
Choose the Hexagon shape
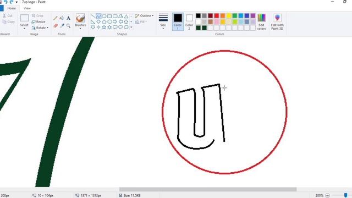tap(109, 22)
